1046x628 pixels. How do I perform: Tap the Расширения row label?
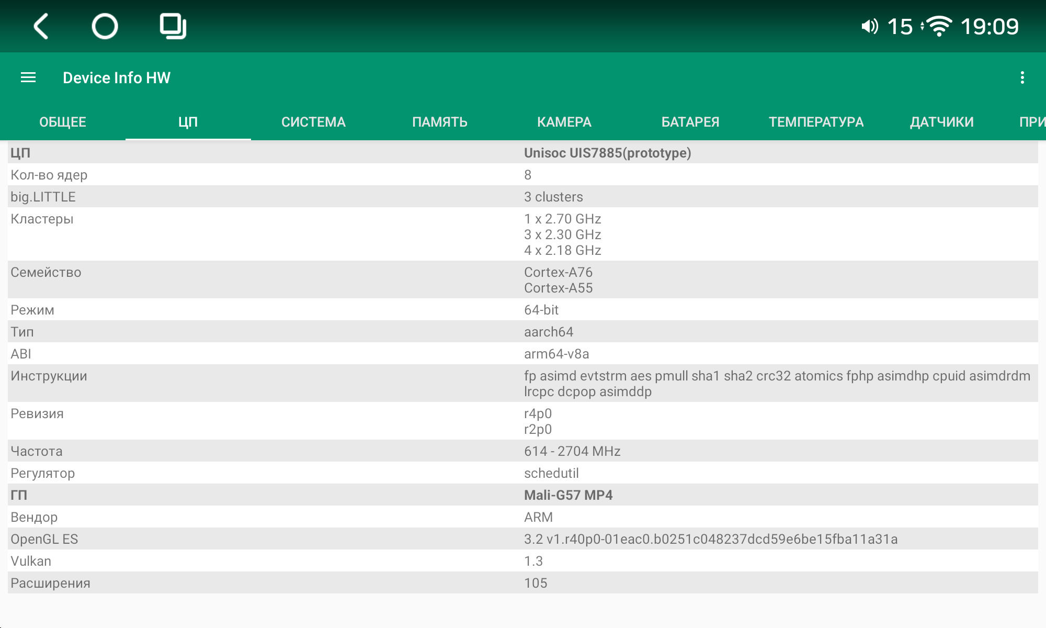click(50, 583)
